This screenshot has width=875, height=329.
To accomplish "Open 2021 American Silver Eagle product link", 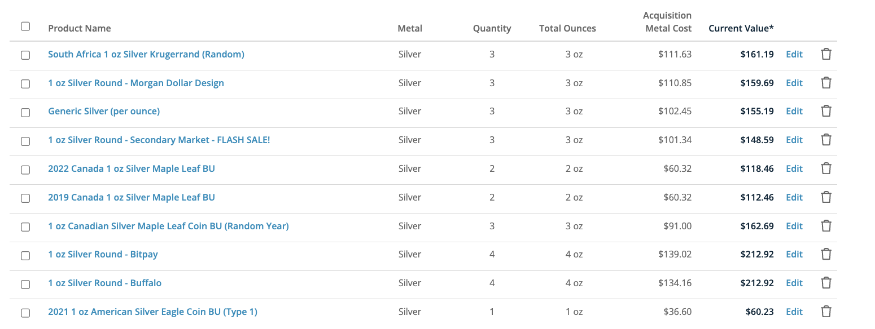I will (152, 312).
